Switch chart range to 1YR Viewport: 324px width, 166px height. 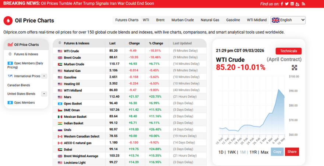(x=253, y=152)
